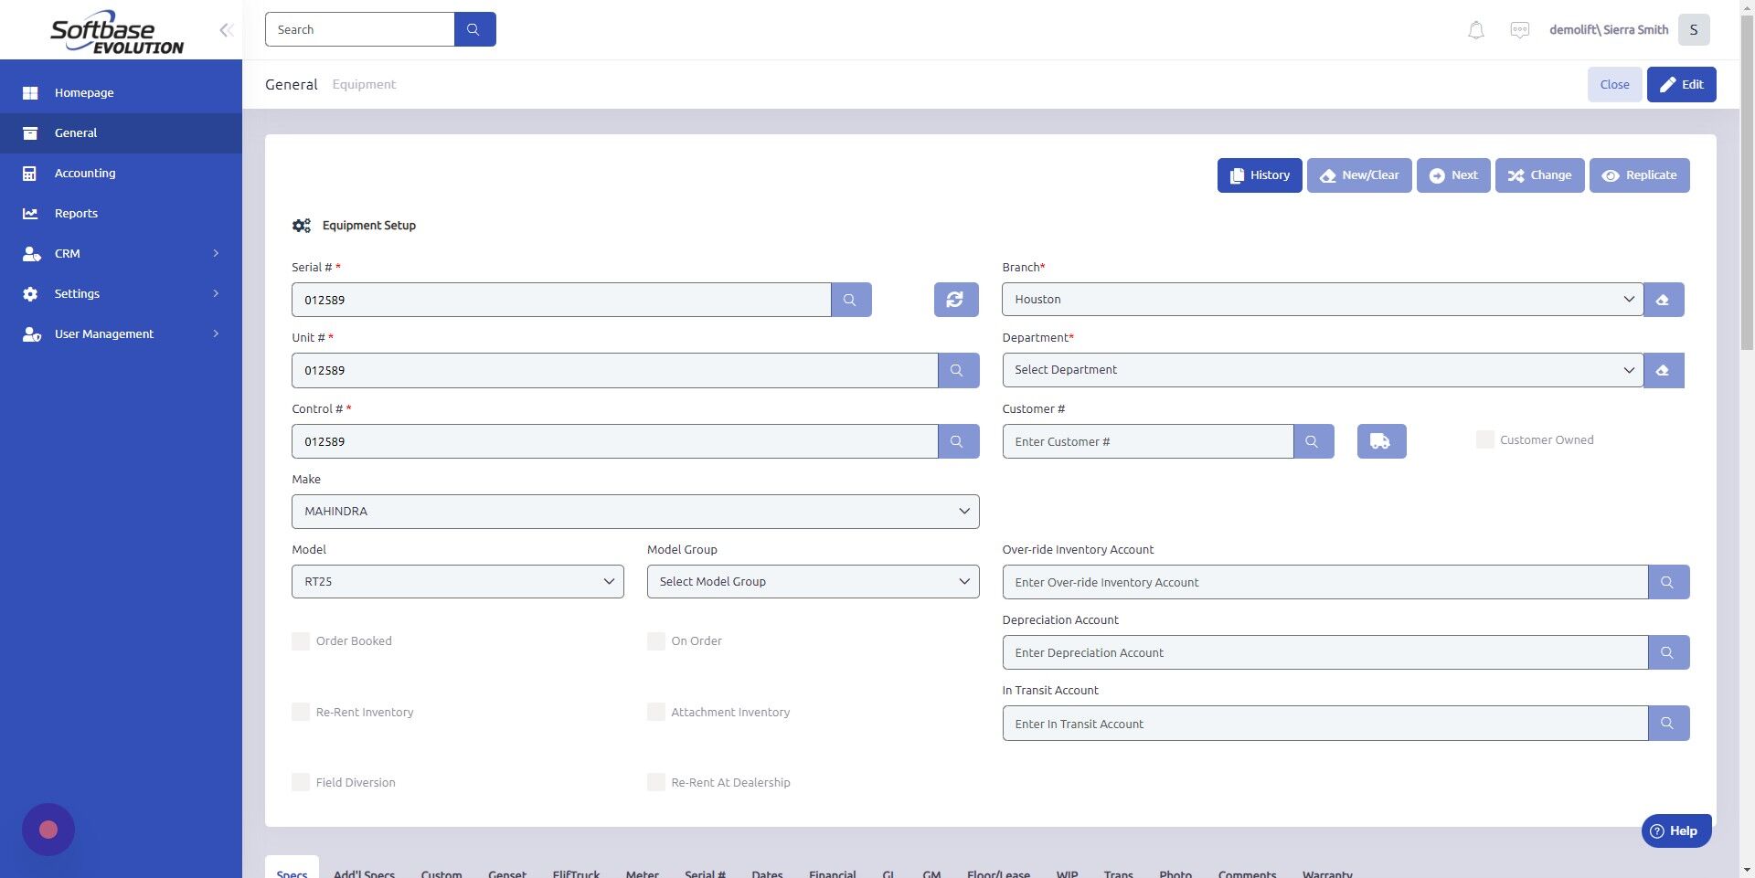Viewport: 1755px width, 878px height.
Task: Check the On Order checkbox
Action: (x=656, y=640)
